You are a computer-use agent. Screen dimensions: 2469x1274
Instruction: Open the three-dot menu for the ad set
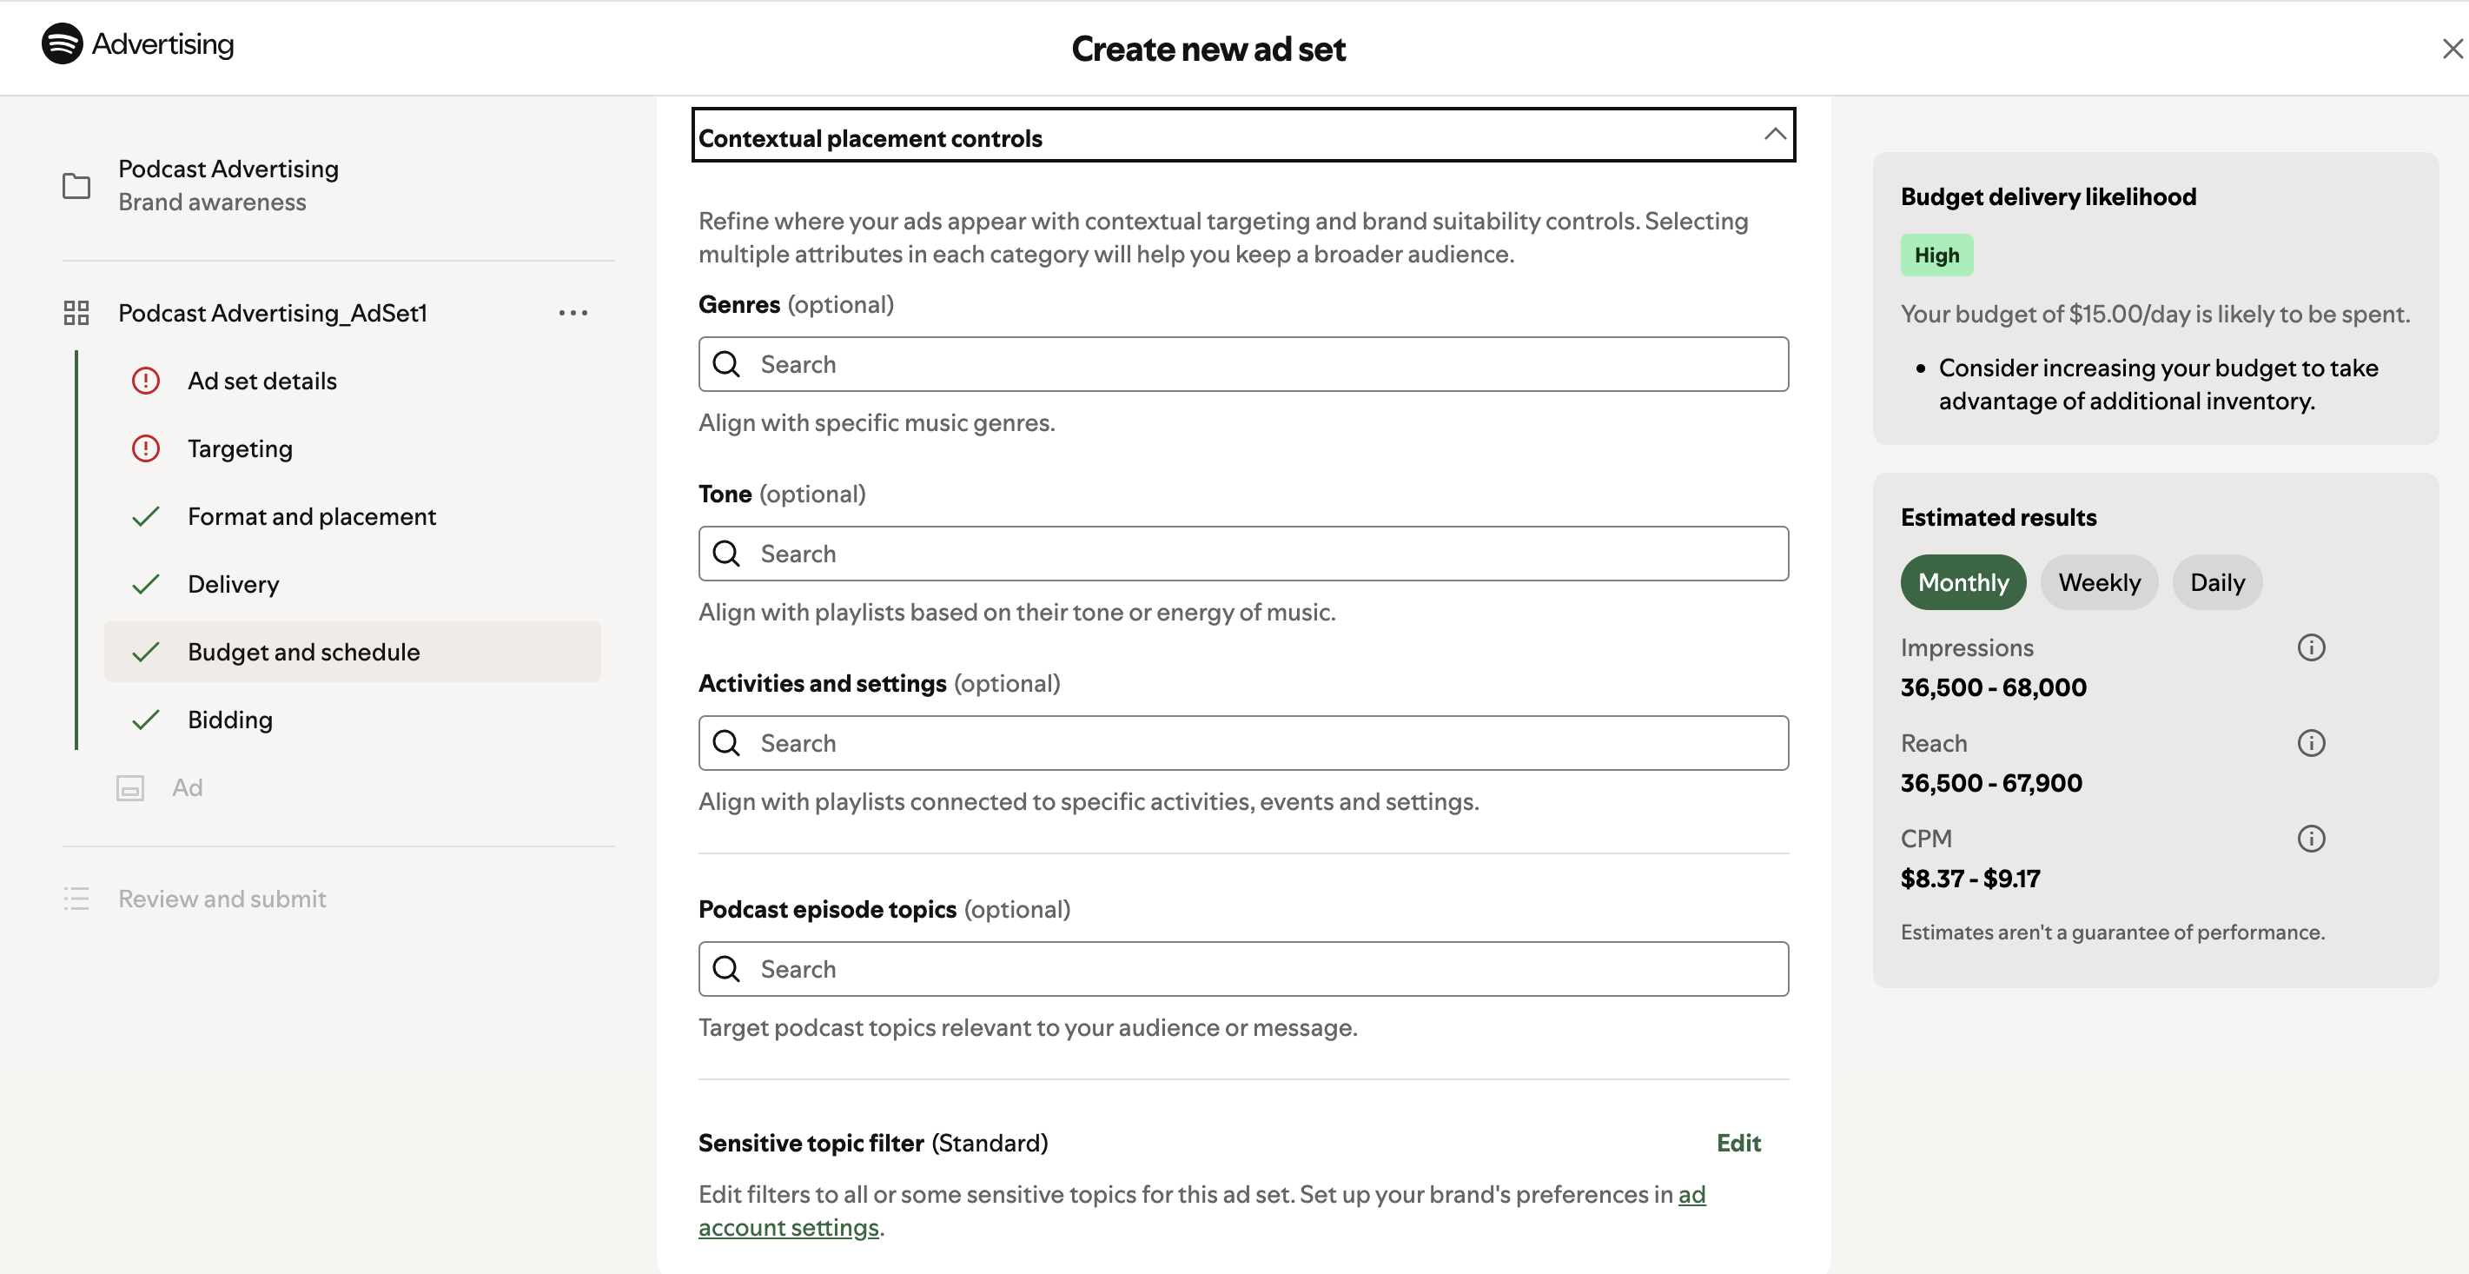(573, 312)
